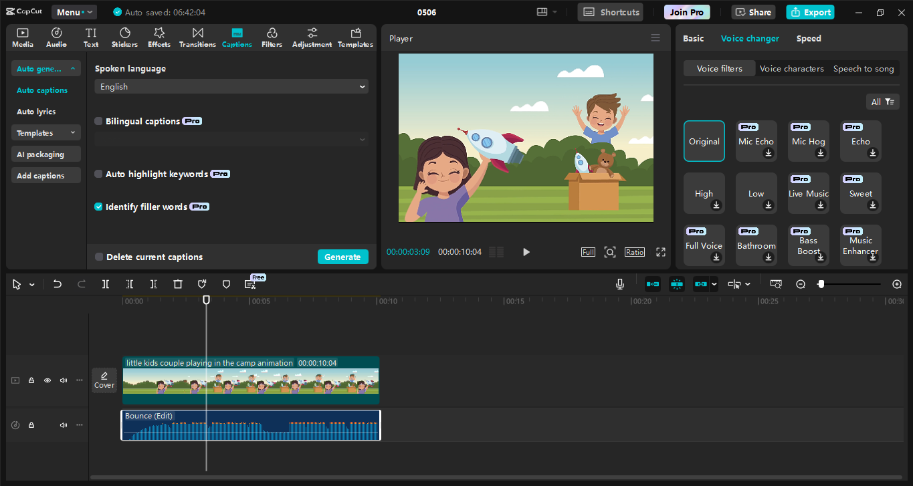913x486 pixels.
Task: Open the Stickers panel
Action: [x=124, y=37]
